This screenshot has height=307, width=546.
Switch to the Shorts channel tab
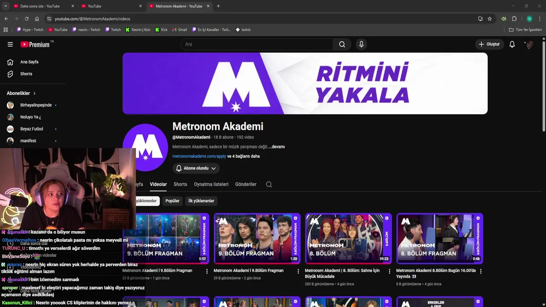click(180, 184)
